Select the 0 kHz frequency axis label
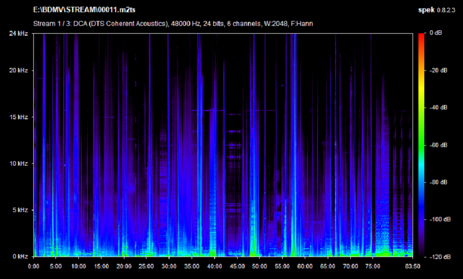This screenshot has width=463, height=279. (x=21, y=257)
